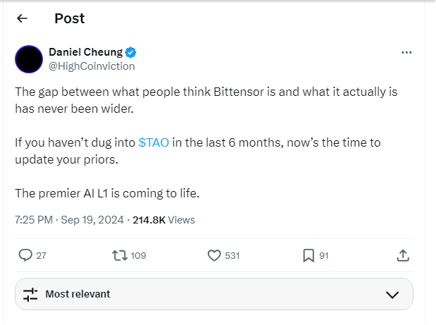Click the Post header title

click(x=70, y=19)
